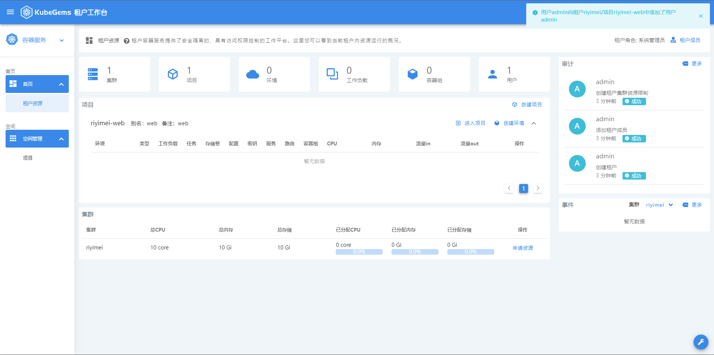Go to previous page of projects
This screenshot has height=355, width=714.
(509, 188)
